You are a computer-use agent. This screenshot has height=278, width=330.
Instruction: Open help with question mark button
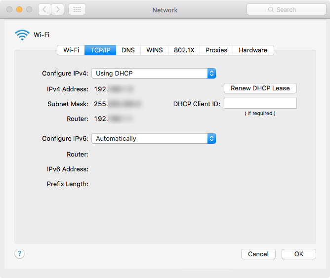tap(20, 254)
